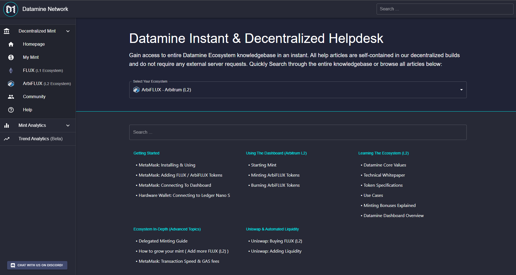Open MetaMask: Connecting To Dashboard article
516x275 pixels.
175,185
